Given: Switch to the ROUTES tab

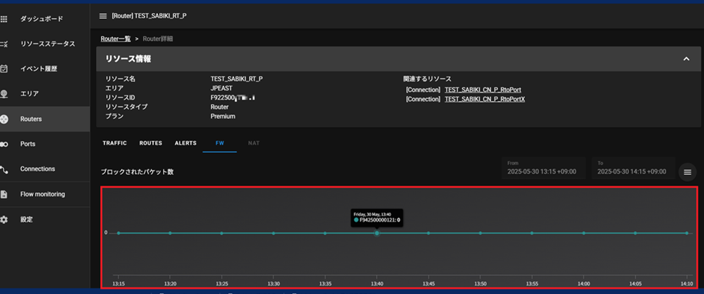Looking at the screenshot, I should tap(151, 143).
